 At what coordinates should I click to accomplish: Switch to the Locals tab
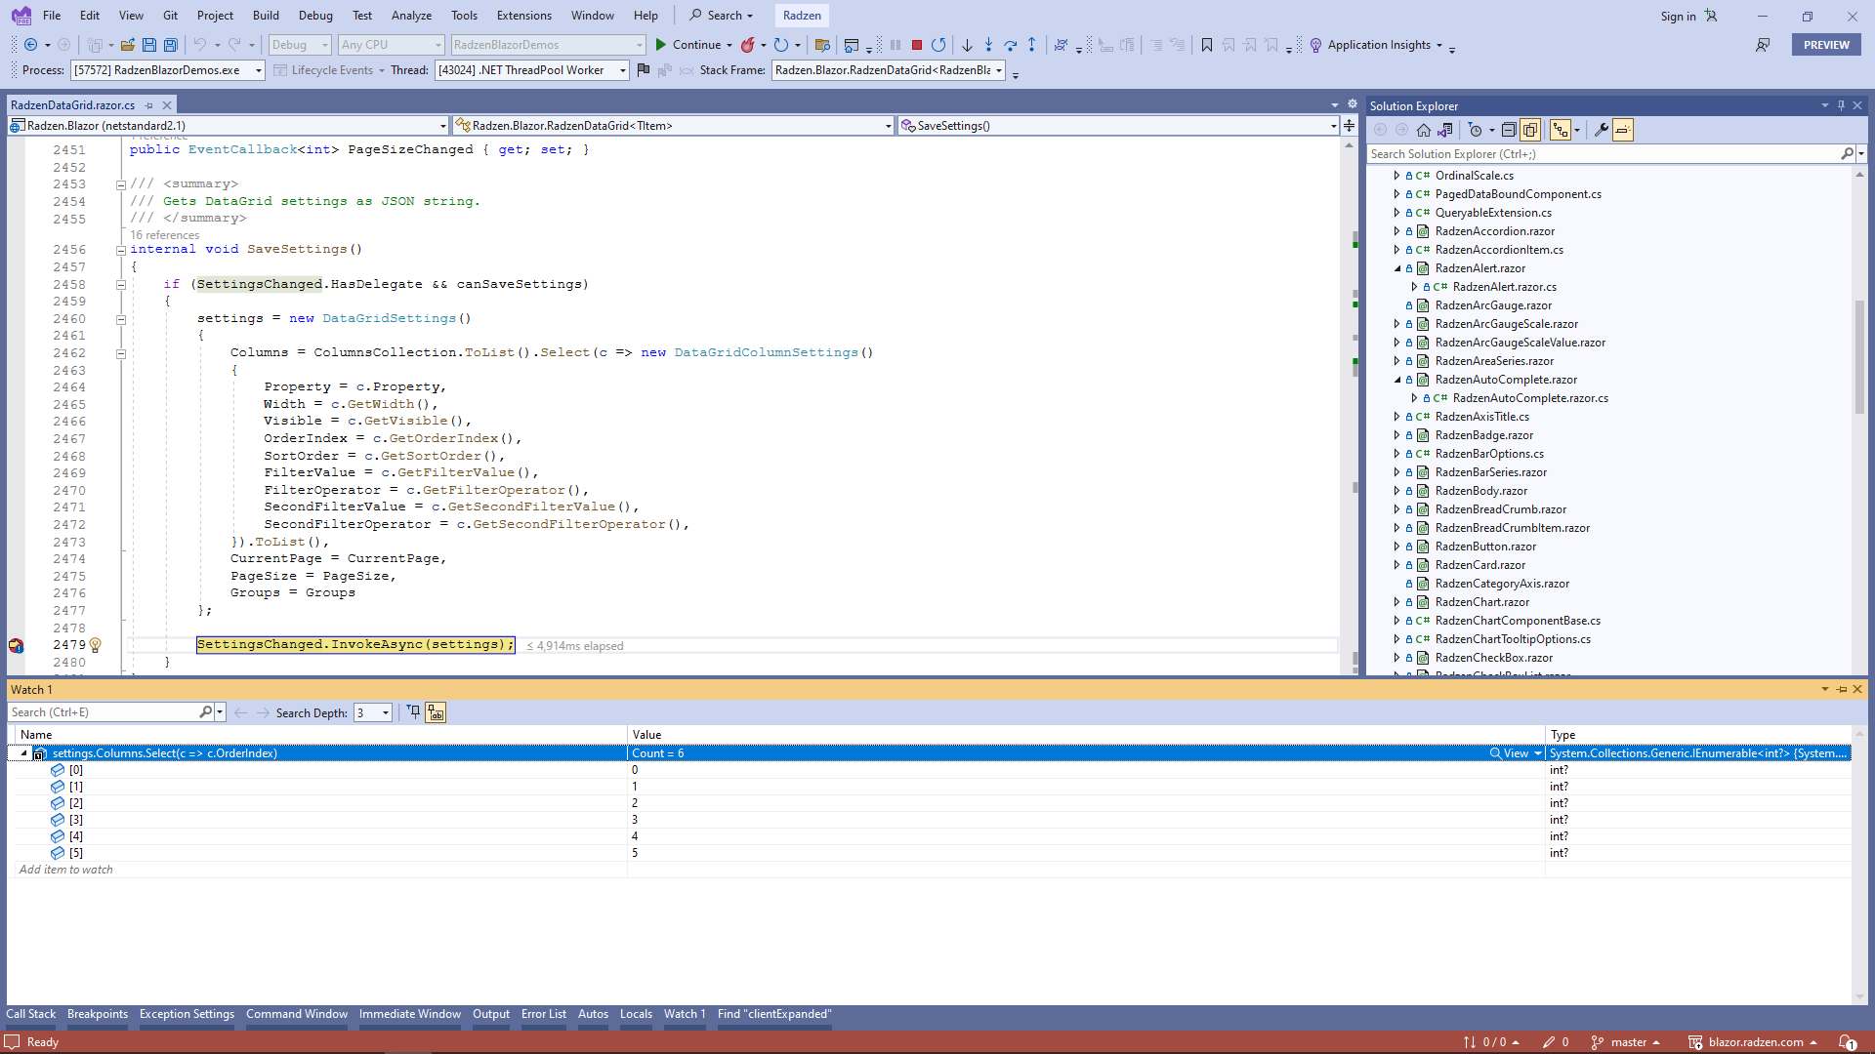(636, 1014)
